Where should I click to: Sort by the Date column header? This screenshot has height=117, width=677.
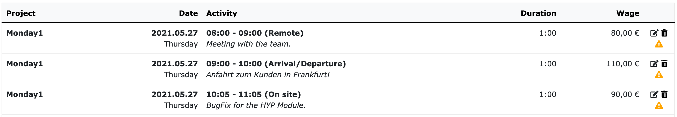pyautogui.click(x=188, y=14)
